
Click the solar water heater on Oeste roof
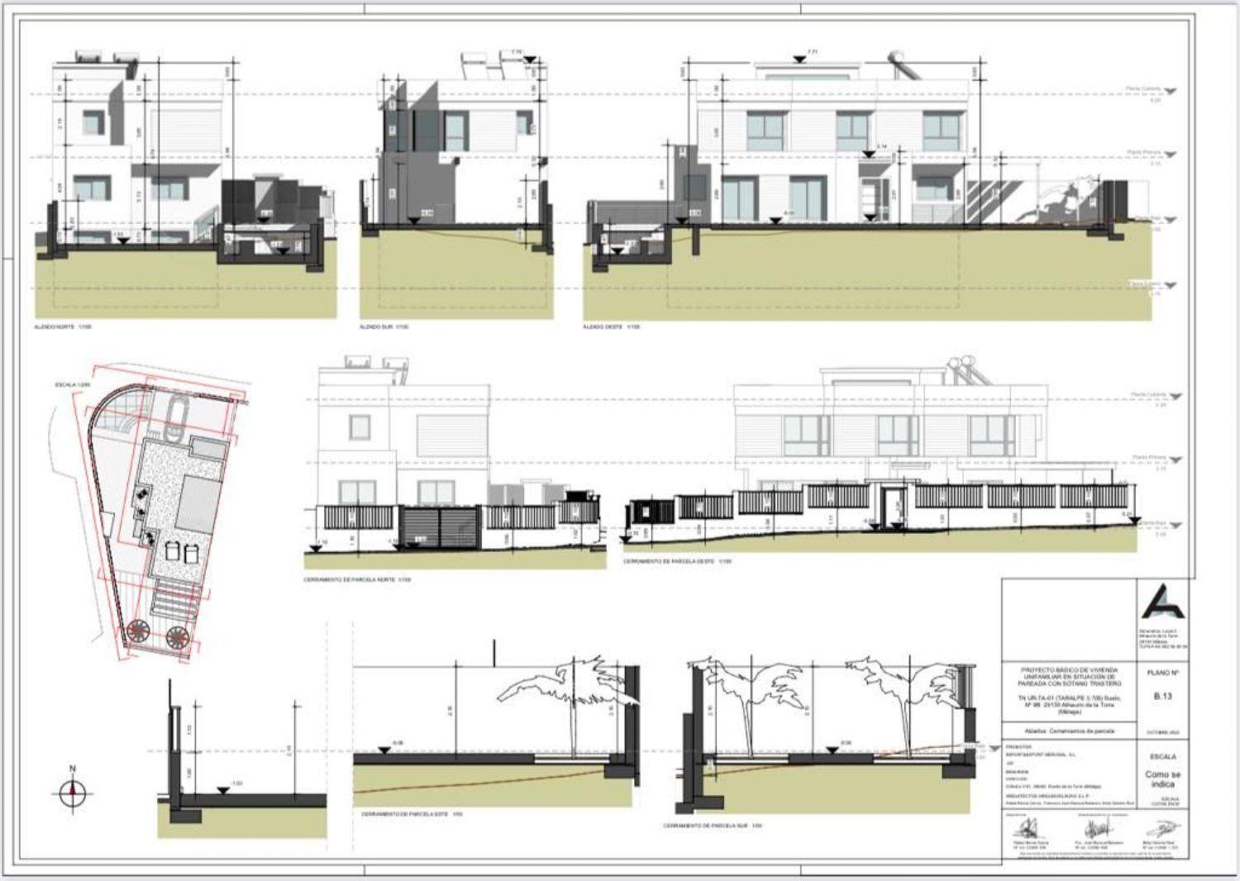pos(901,65)
